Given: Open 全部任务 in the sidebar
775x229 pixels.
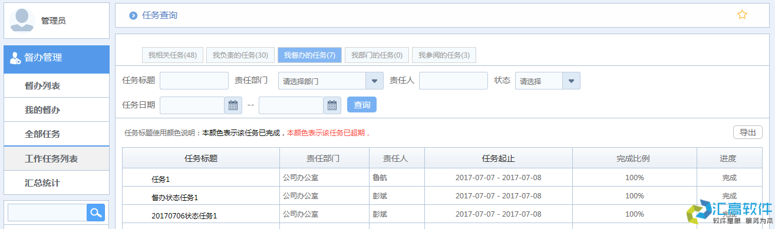Looking at the screenshot, I should click(x=57, y=134).
